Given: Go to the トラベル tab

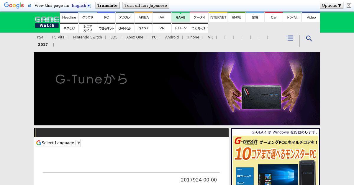Looking at the screenshot, I should click(x=292, y=17).
